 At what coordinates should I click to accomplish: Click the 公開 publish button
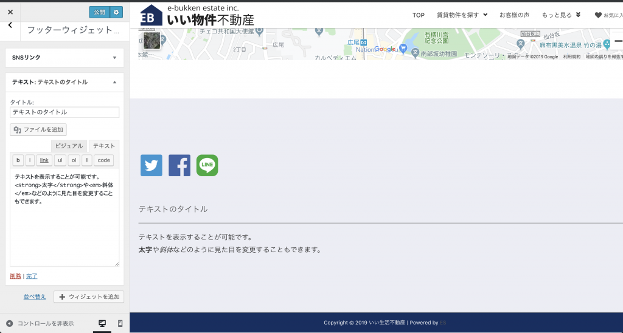[x=99, y=12]
